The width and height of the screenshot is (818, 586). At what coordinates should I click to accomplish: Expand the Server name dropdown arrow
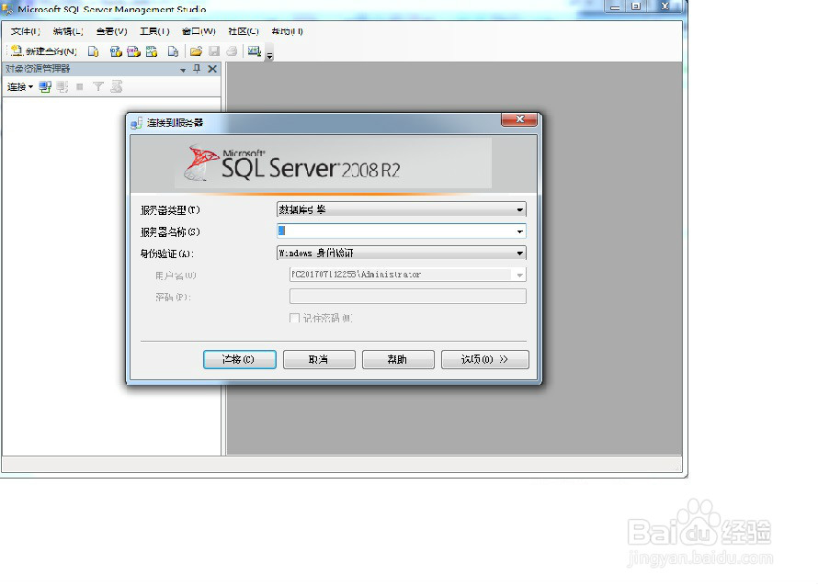pos(520,231)
